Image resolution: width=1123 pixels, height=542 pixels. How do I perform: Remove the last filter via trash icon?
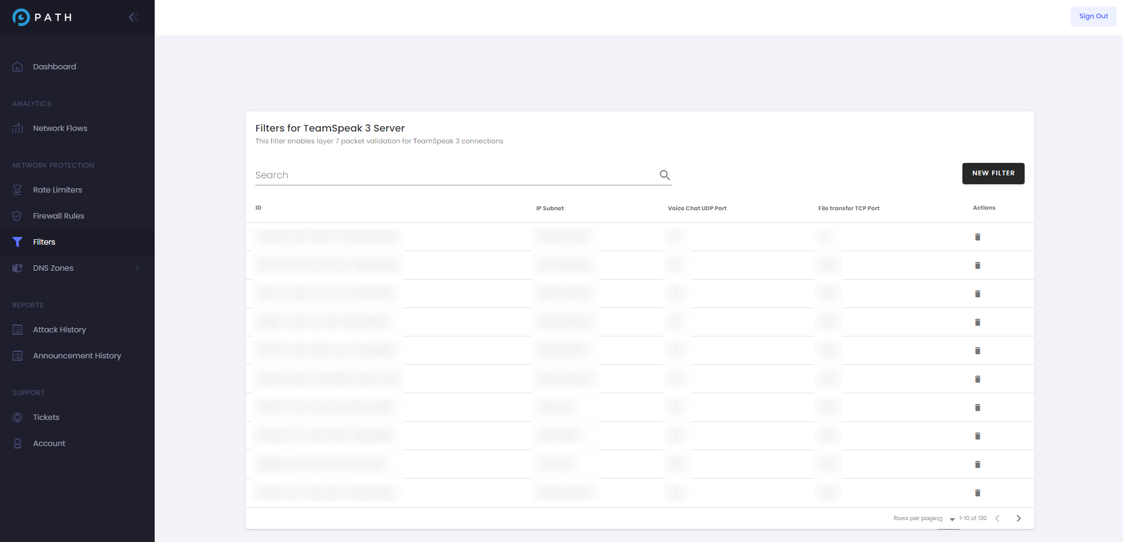[977, 493]
